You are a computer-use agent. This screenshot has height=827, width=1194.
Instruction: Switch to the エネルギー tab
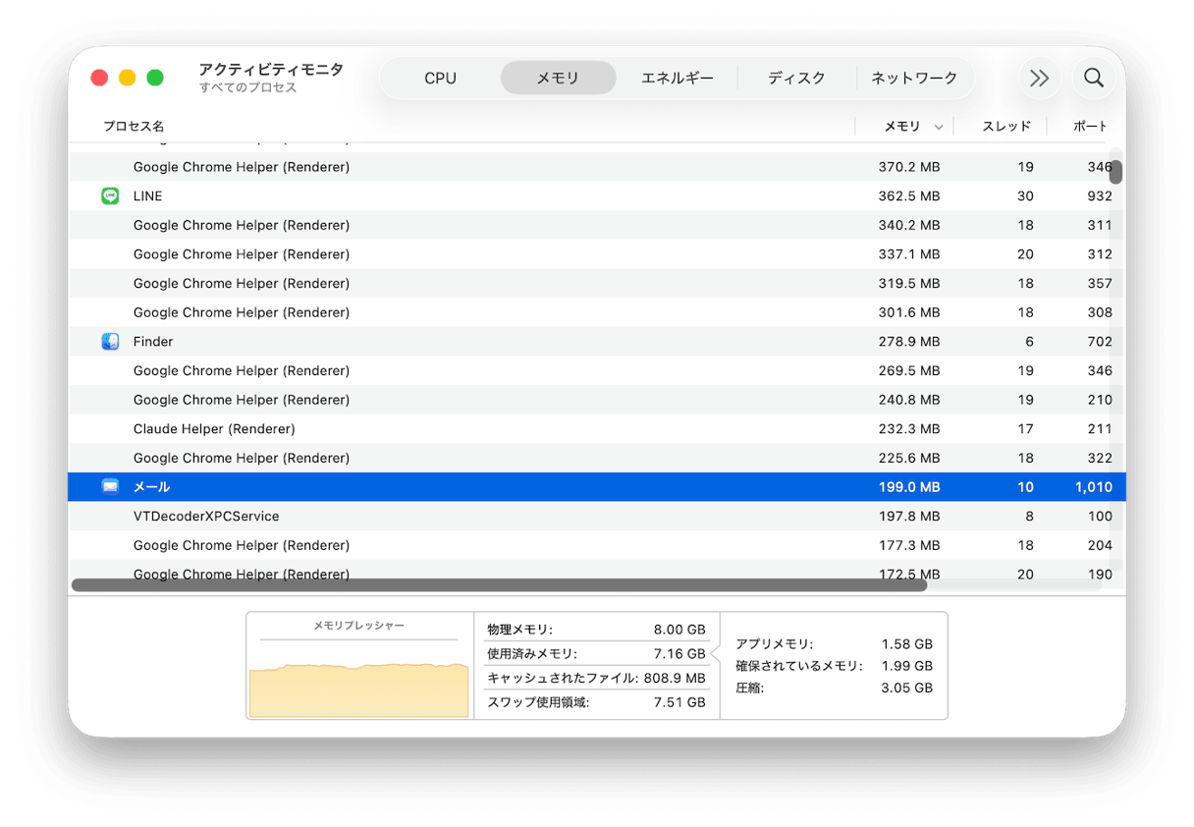(x=678, y=78)
